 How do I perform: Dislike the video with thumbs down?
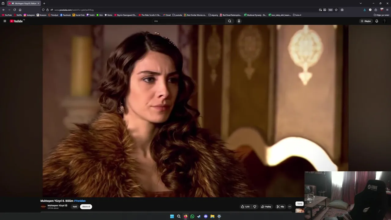click(255, 207)
